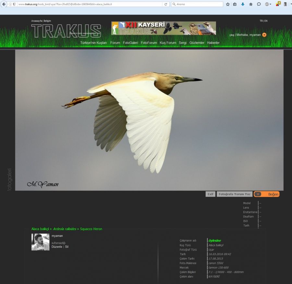This screenshot has width=292, height=284.
Task: Click the browser back arrow button
Action: click(x=4, y=4)
